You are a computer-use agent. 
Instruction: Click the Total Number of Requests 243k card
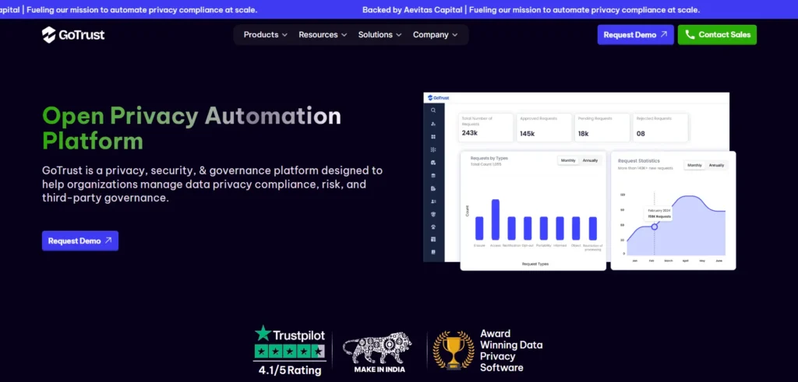pos(486,127)
